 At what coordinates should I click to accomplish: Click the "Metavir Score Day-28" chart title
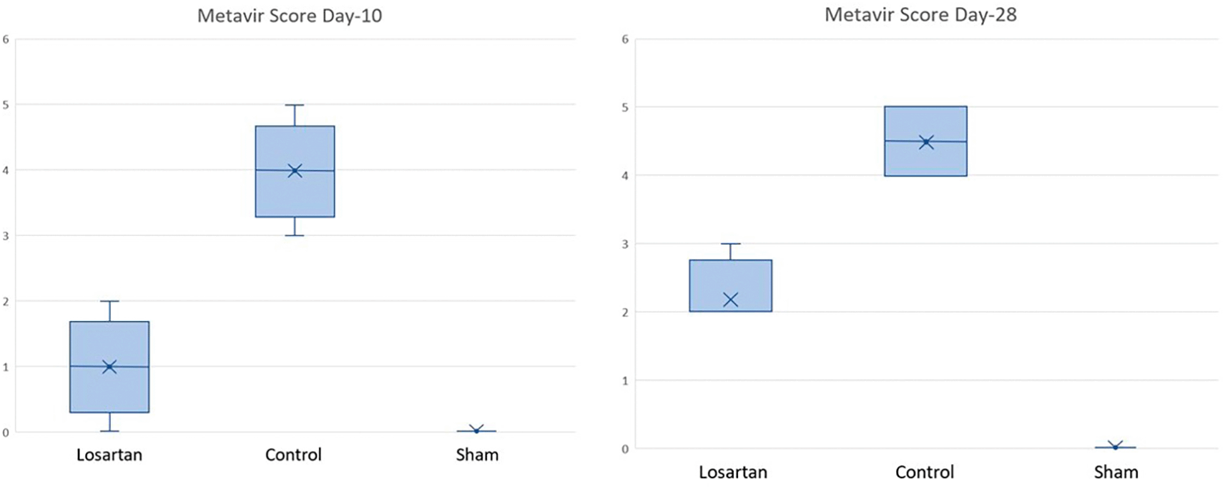920,15
